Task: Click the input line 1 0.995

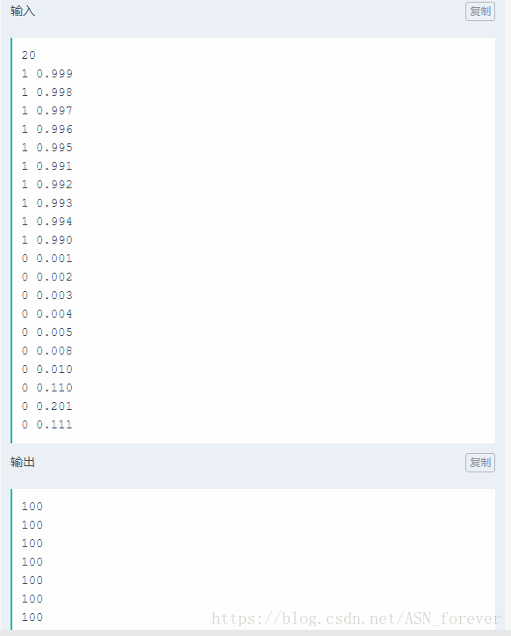Action: tap(47, 148)
